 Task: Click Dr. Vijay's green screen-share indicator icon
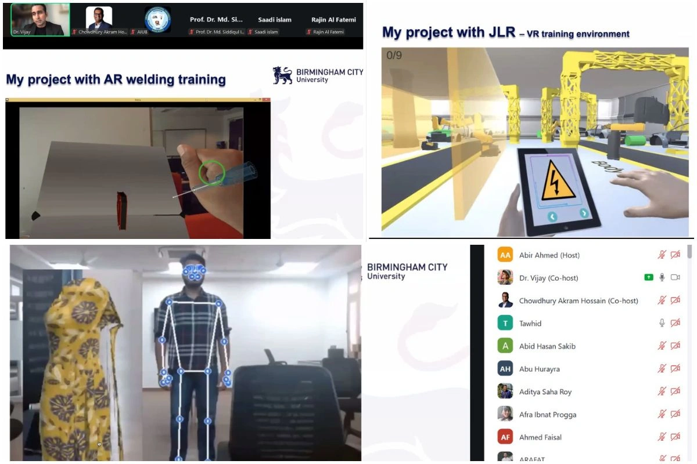click(649, 278)
